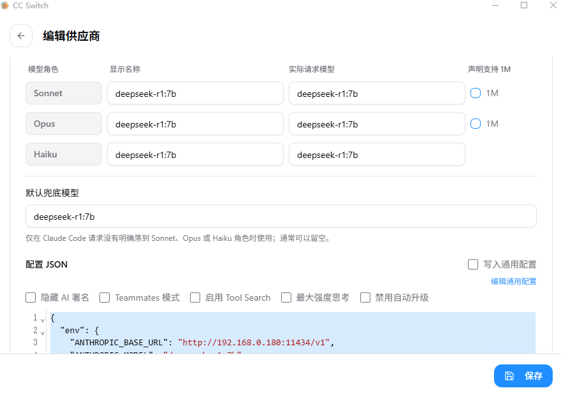Tick 禁用自动升级 checkbox
The height and width of the screenshot is (395, 561).
pyautogui.click(x=365, y=298)
